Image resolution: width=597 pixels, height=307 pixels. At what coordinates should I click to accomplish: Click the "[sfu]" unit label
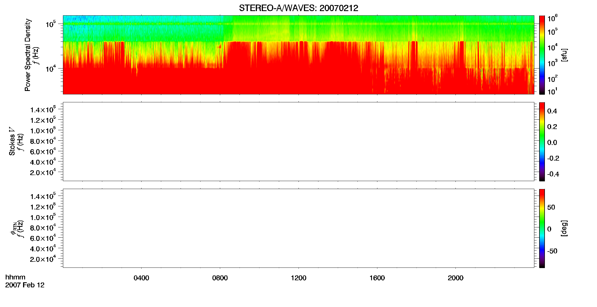[x=564, y=55]
